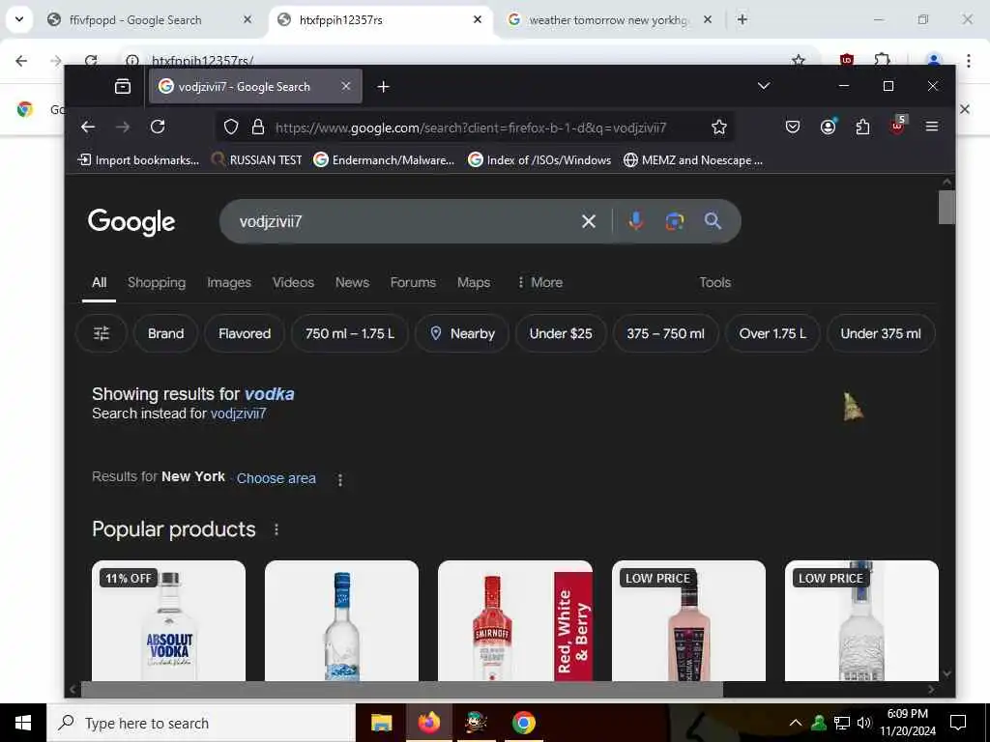
Task: Go back in the Firefox window
Action: click(88, 127)
